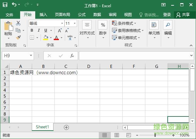
Task: Click the Undo arrow icon
Action: pyautogui.click(x=14, y=5)
